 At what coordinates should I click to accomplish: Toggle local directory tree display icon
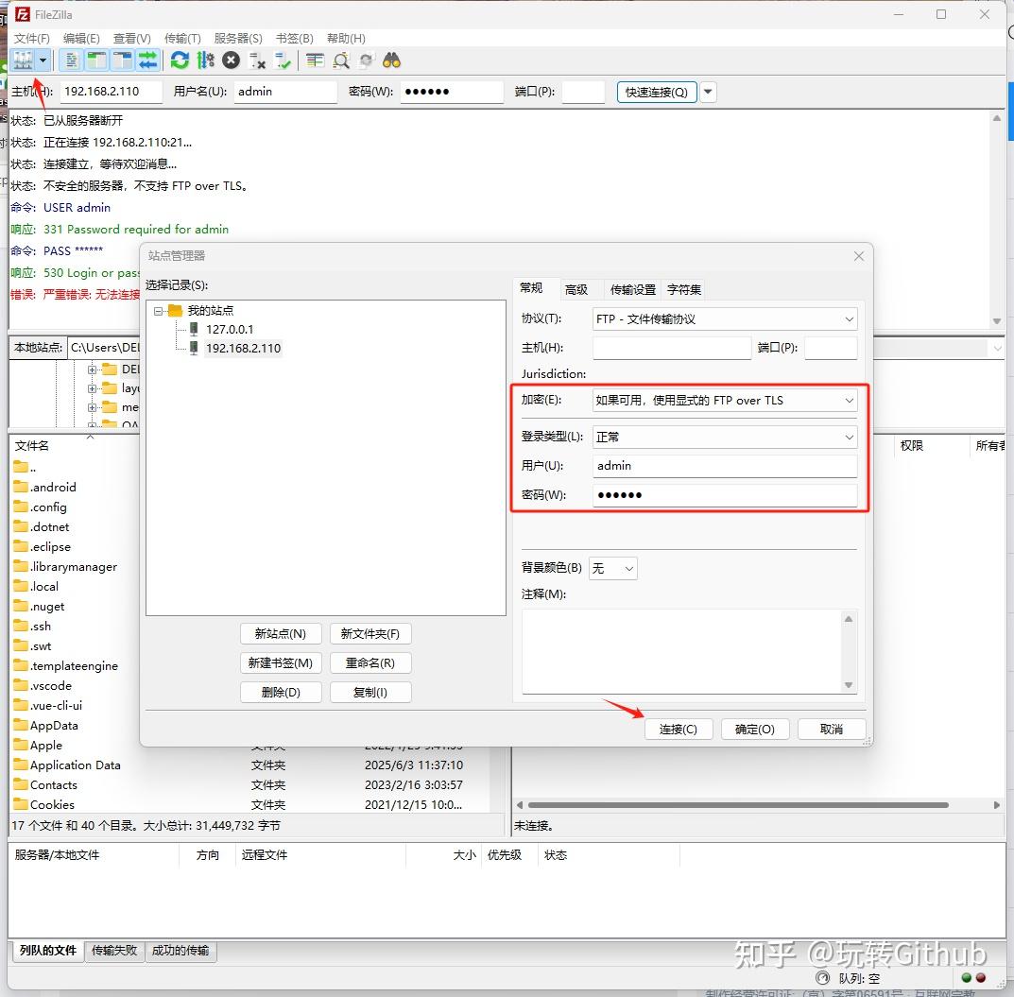pos(97,60)
